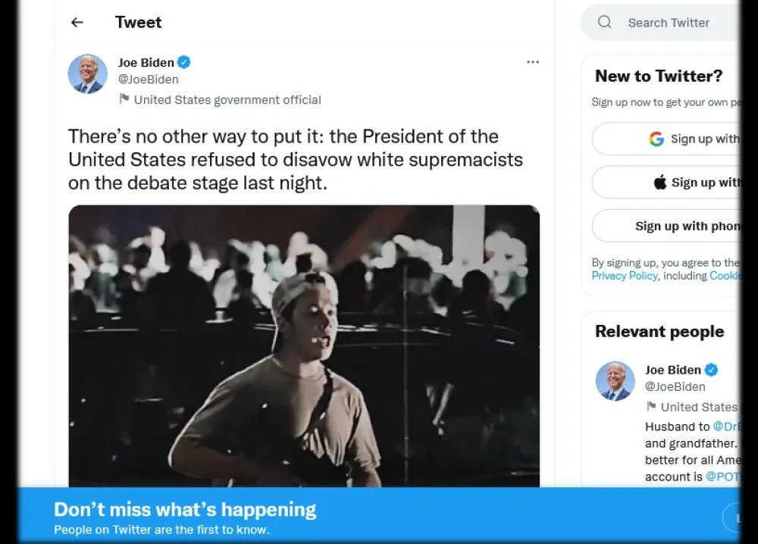Click the search magnifier icon

pos(604,23)
